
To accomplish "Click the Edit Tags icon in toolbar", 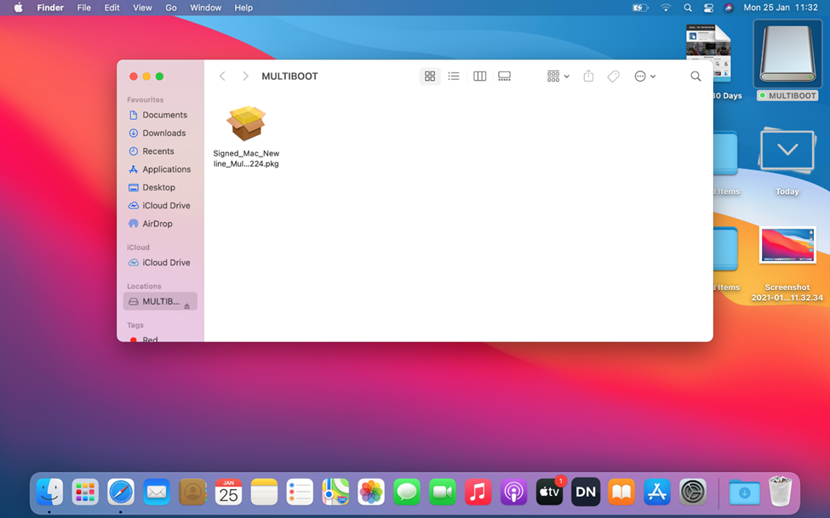I will tap(613, 77).
